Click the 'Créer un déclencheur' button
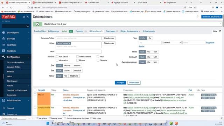The width and height of the screenshot is (224, 126). click(x=212, y=16)
